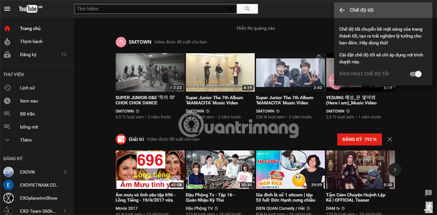The height and width of the screenshot is (215, 437).
Task: Click the SMTOWN channel avatar
Action: point(121,42)
